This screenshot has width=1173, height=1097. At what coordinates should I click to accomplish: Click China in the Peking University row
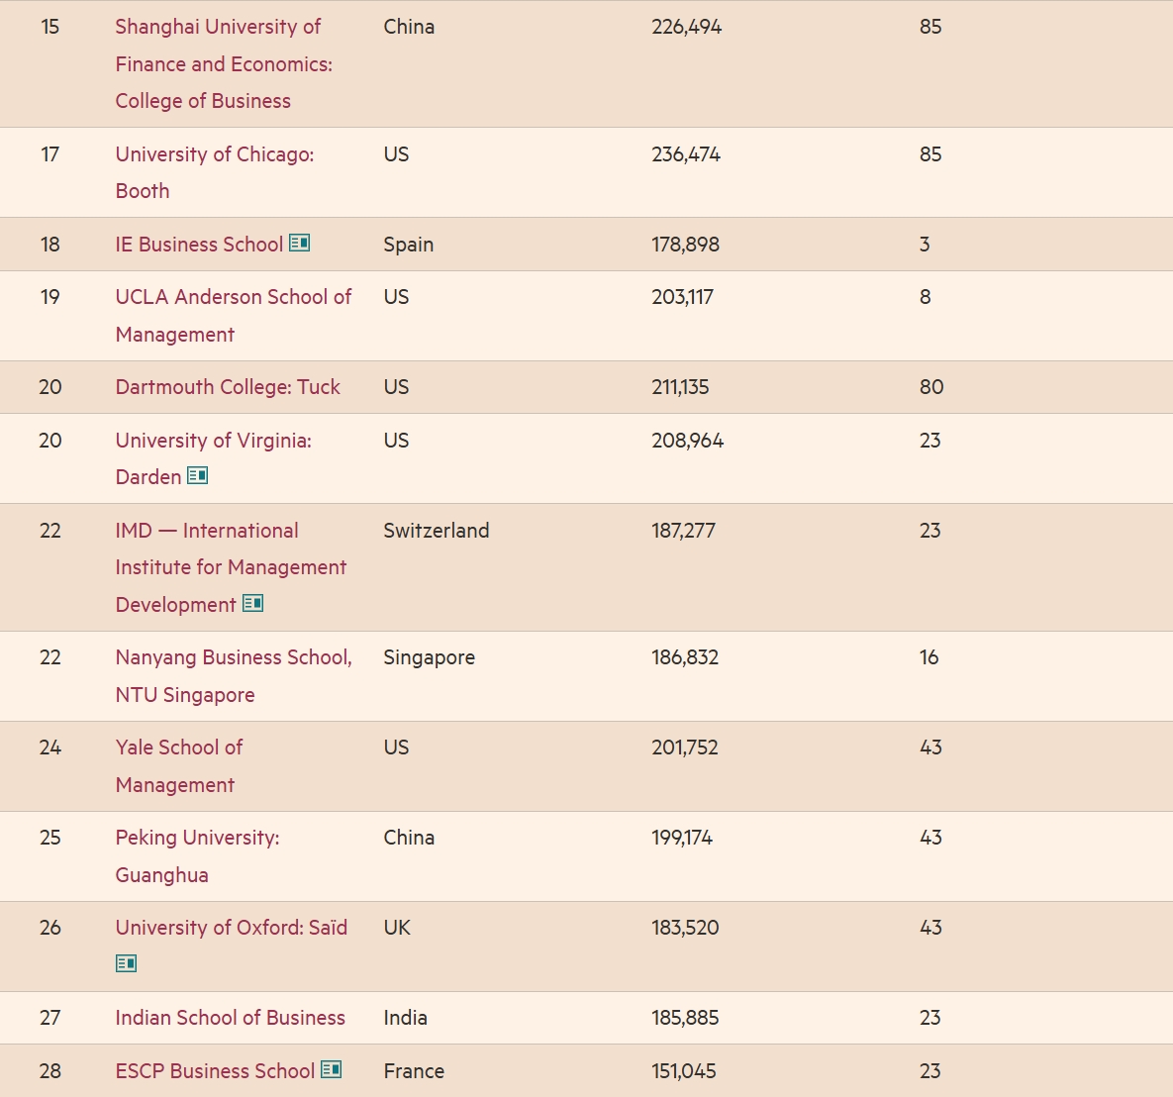tap(409, 838)
